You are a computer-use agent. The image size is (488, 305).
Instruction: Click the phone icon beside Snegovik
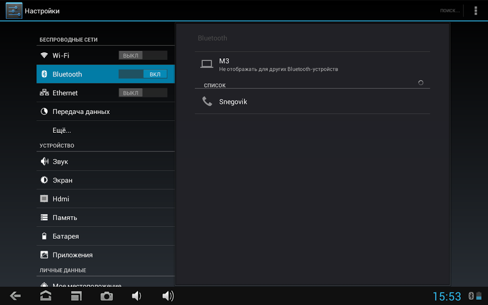point(207,102)
